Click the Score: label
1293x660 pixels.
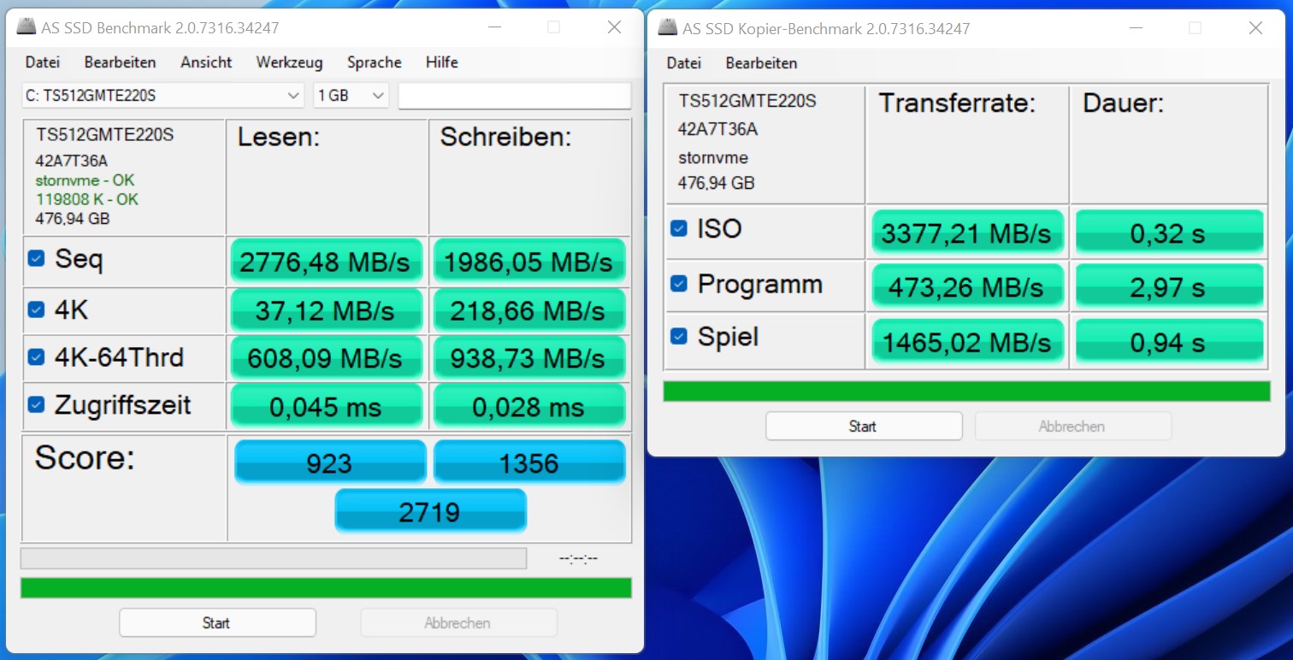pyautogui.click(x=85, y=459)
